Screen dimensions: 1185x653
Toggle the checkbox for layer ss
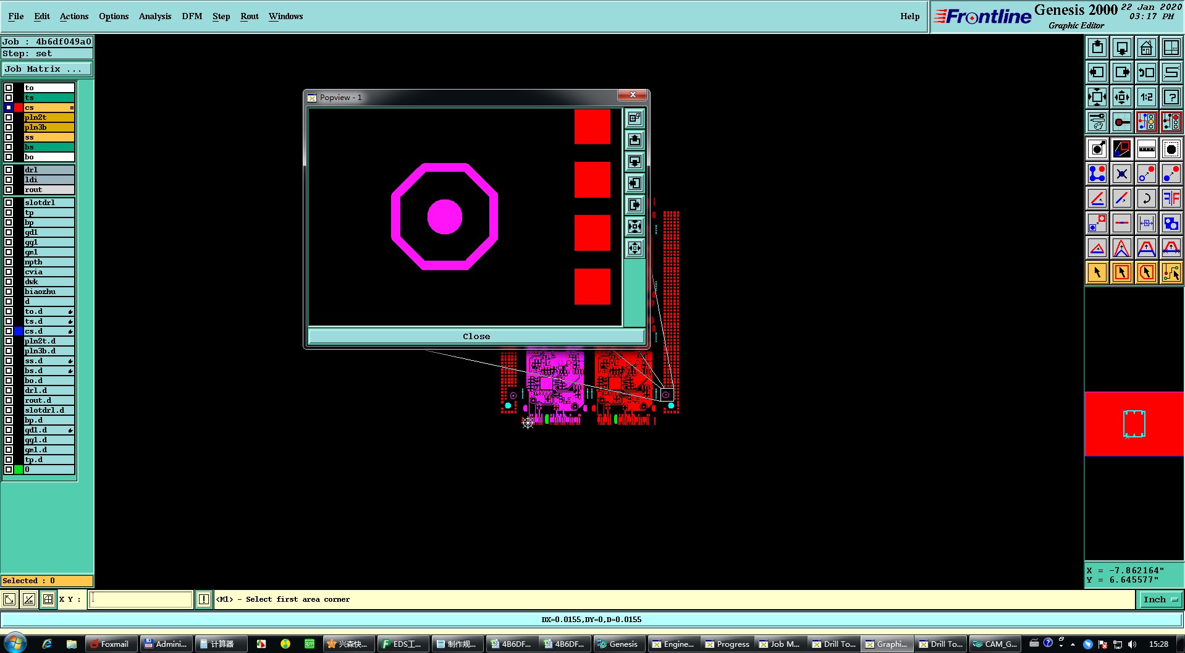tap(9, 137)
